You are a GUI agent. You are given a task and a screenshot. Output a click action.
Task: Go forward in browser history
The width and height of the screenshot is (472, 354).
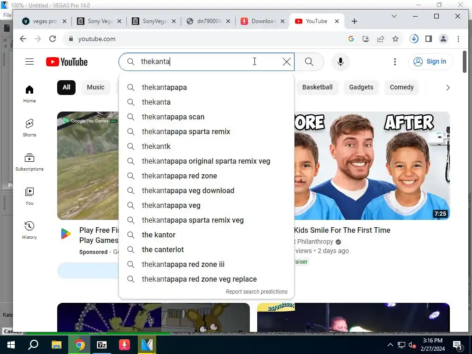(x=38, y=39)
